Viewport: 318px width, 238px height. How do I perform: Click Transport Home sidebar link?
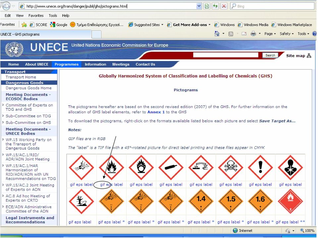pyautogui.click(x=21, y=77)
